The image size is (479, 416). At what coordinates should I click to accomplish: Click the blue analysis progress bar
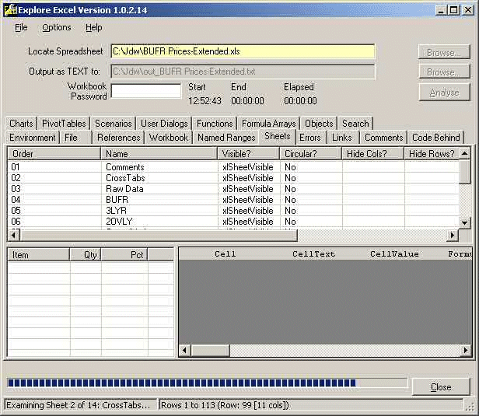[x=208, y=383]
